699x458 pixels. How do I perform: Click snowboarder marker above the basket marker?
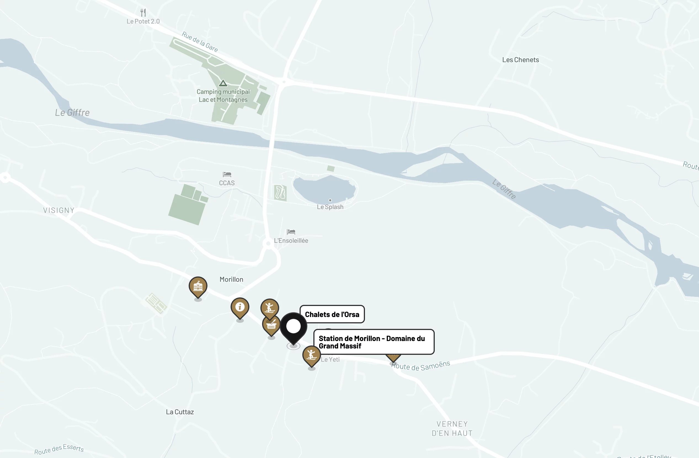coord(270,308)
